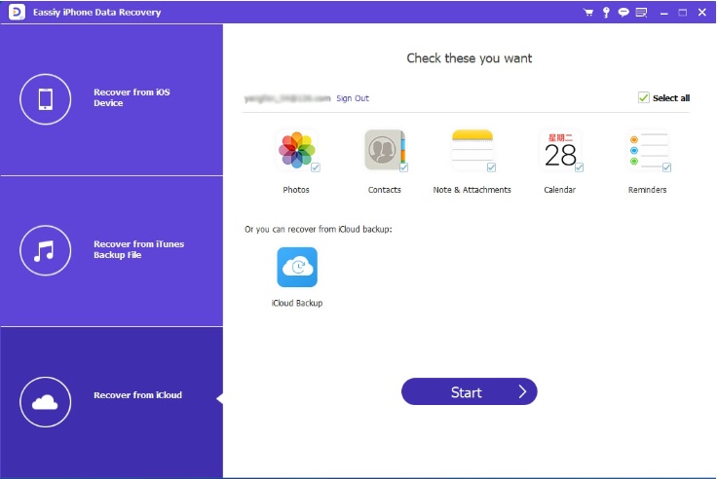Click the Eassiy app logo icon
This screenshot has height=479, width=718.
tap(17, 13)
